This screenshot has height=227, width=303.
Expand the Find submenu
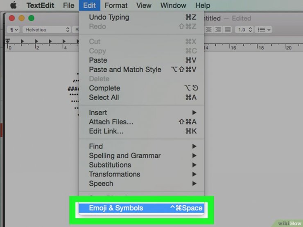(141, 146)
